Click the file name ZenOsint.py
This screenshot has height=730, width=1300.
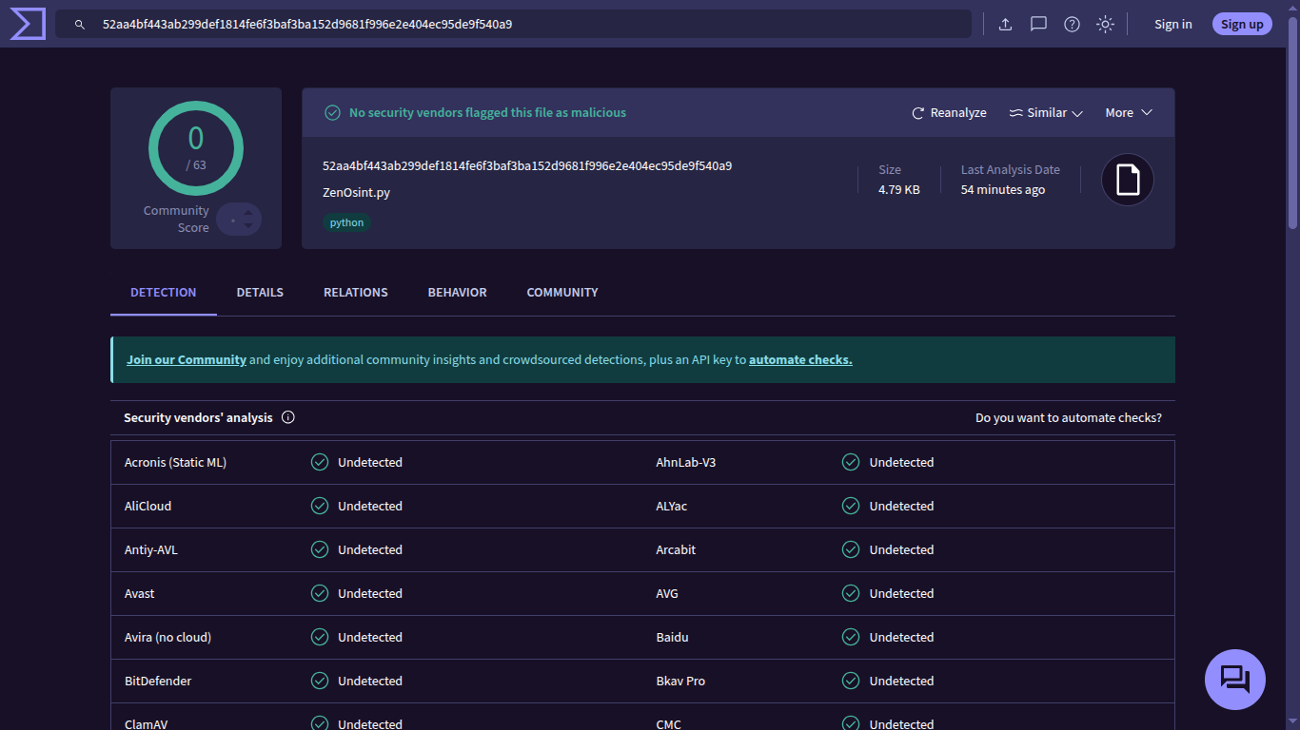(x=356, y=192)
